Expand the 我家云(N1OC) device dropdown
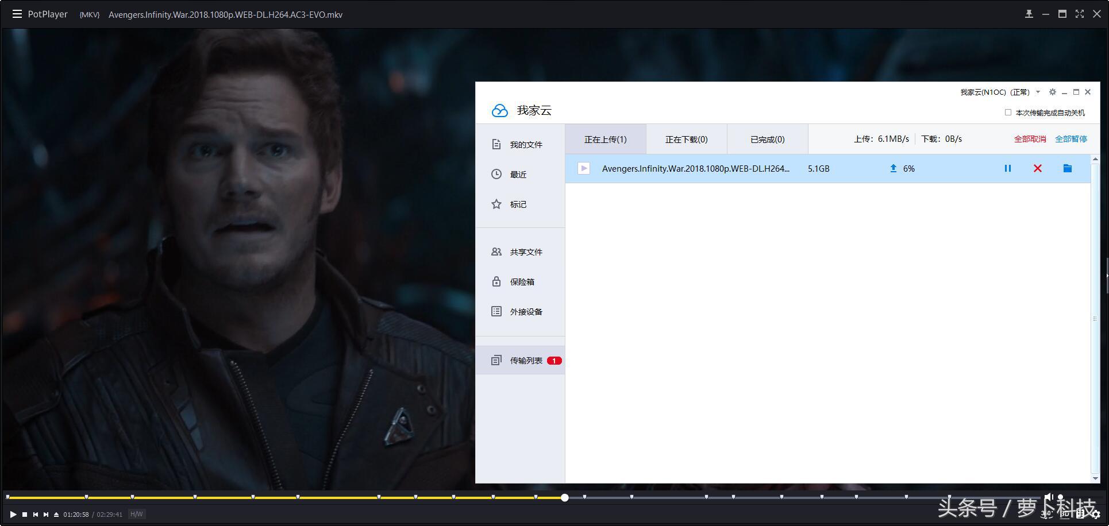1109x526 pixels. click(1038, 92)
